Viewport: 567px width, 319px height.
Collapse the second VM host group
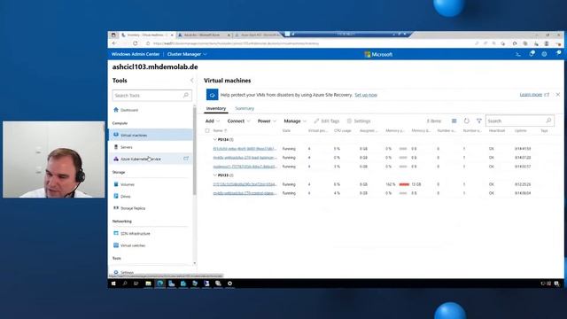click(214, 175)
